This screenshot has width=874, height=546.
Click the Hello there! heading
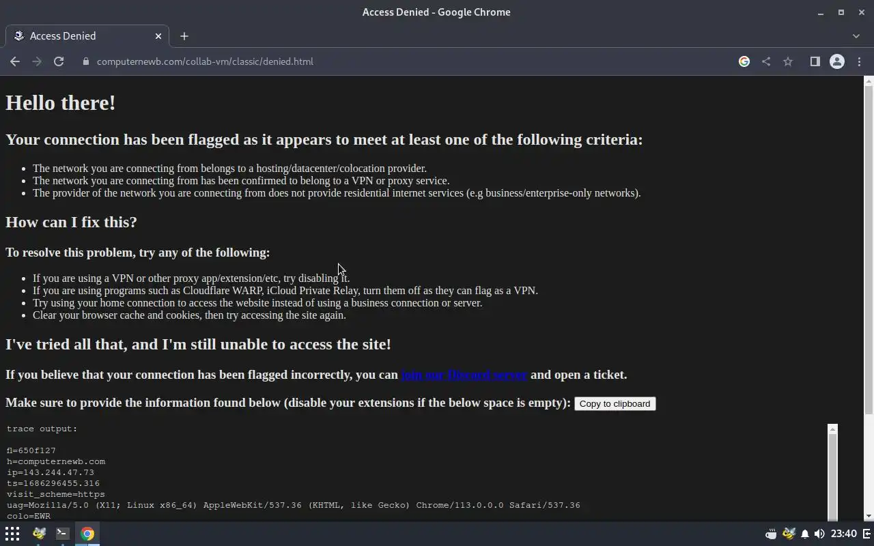(x=61, y=103)
